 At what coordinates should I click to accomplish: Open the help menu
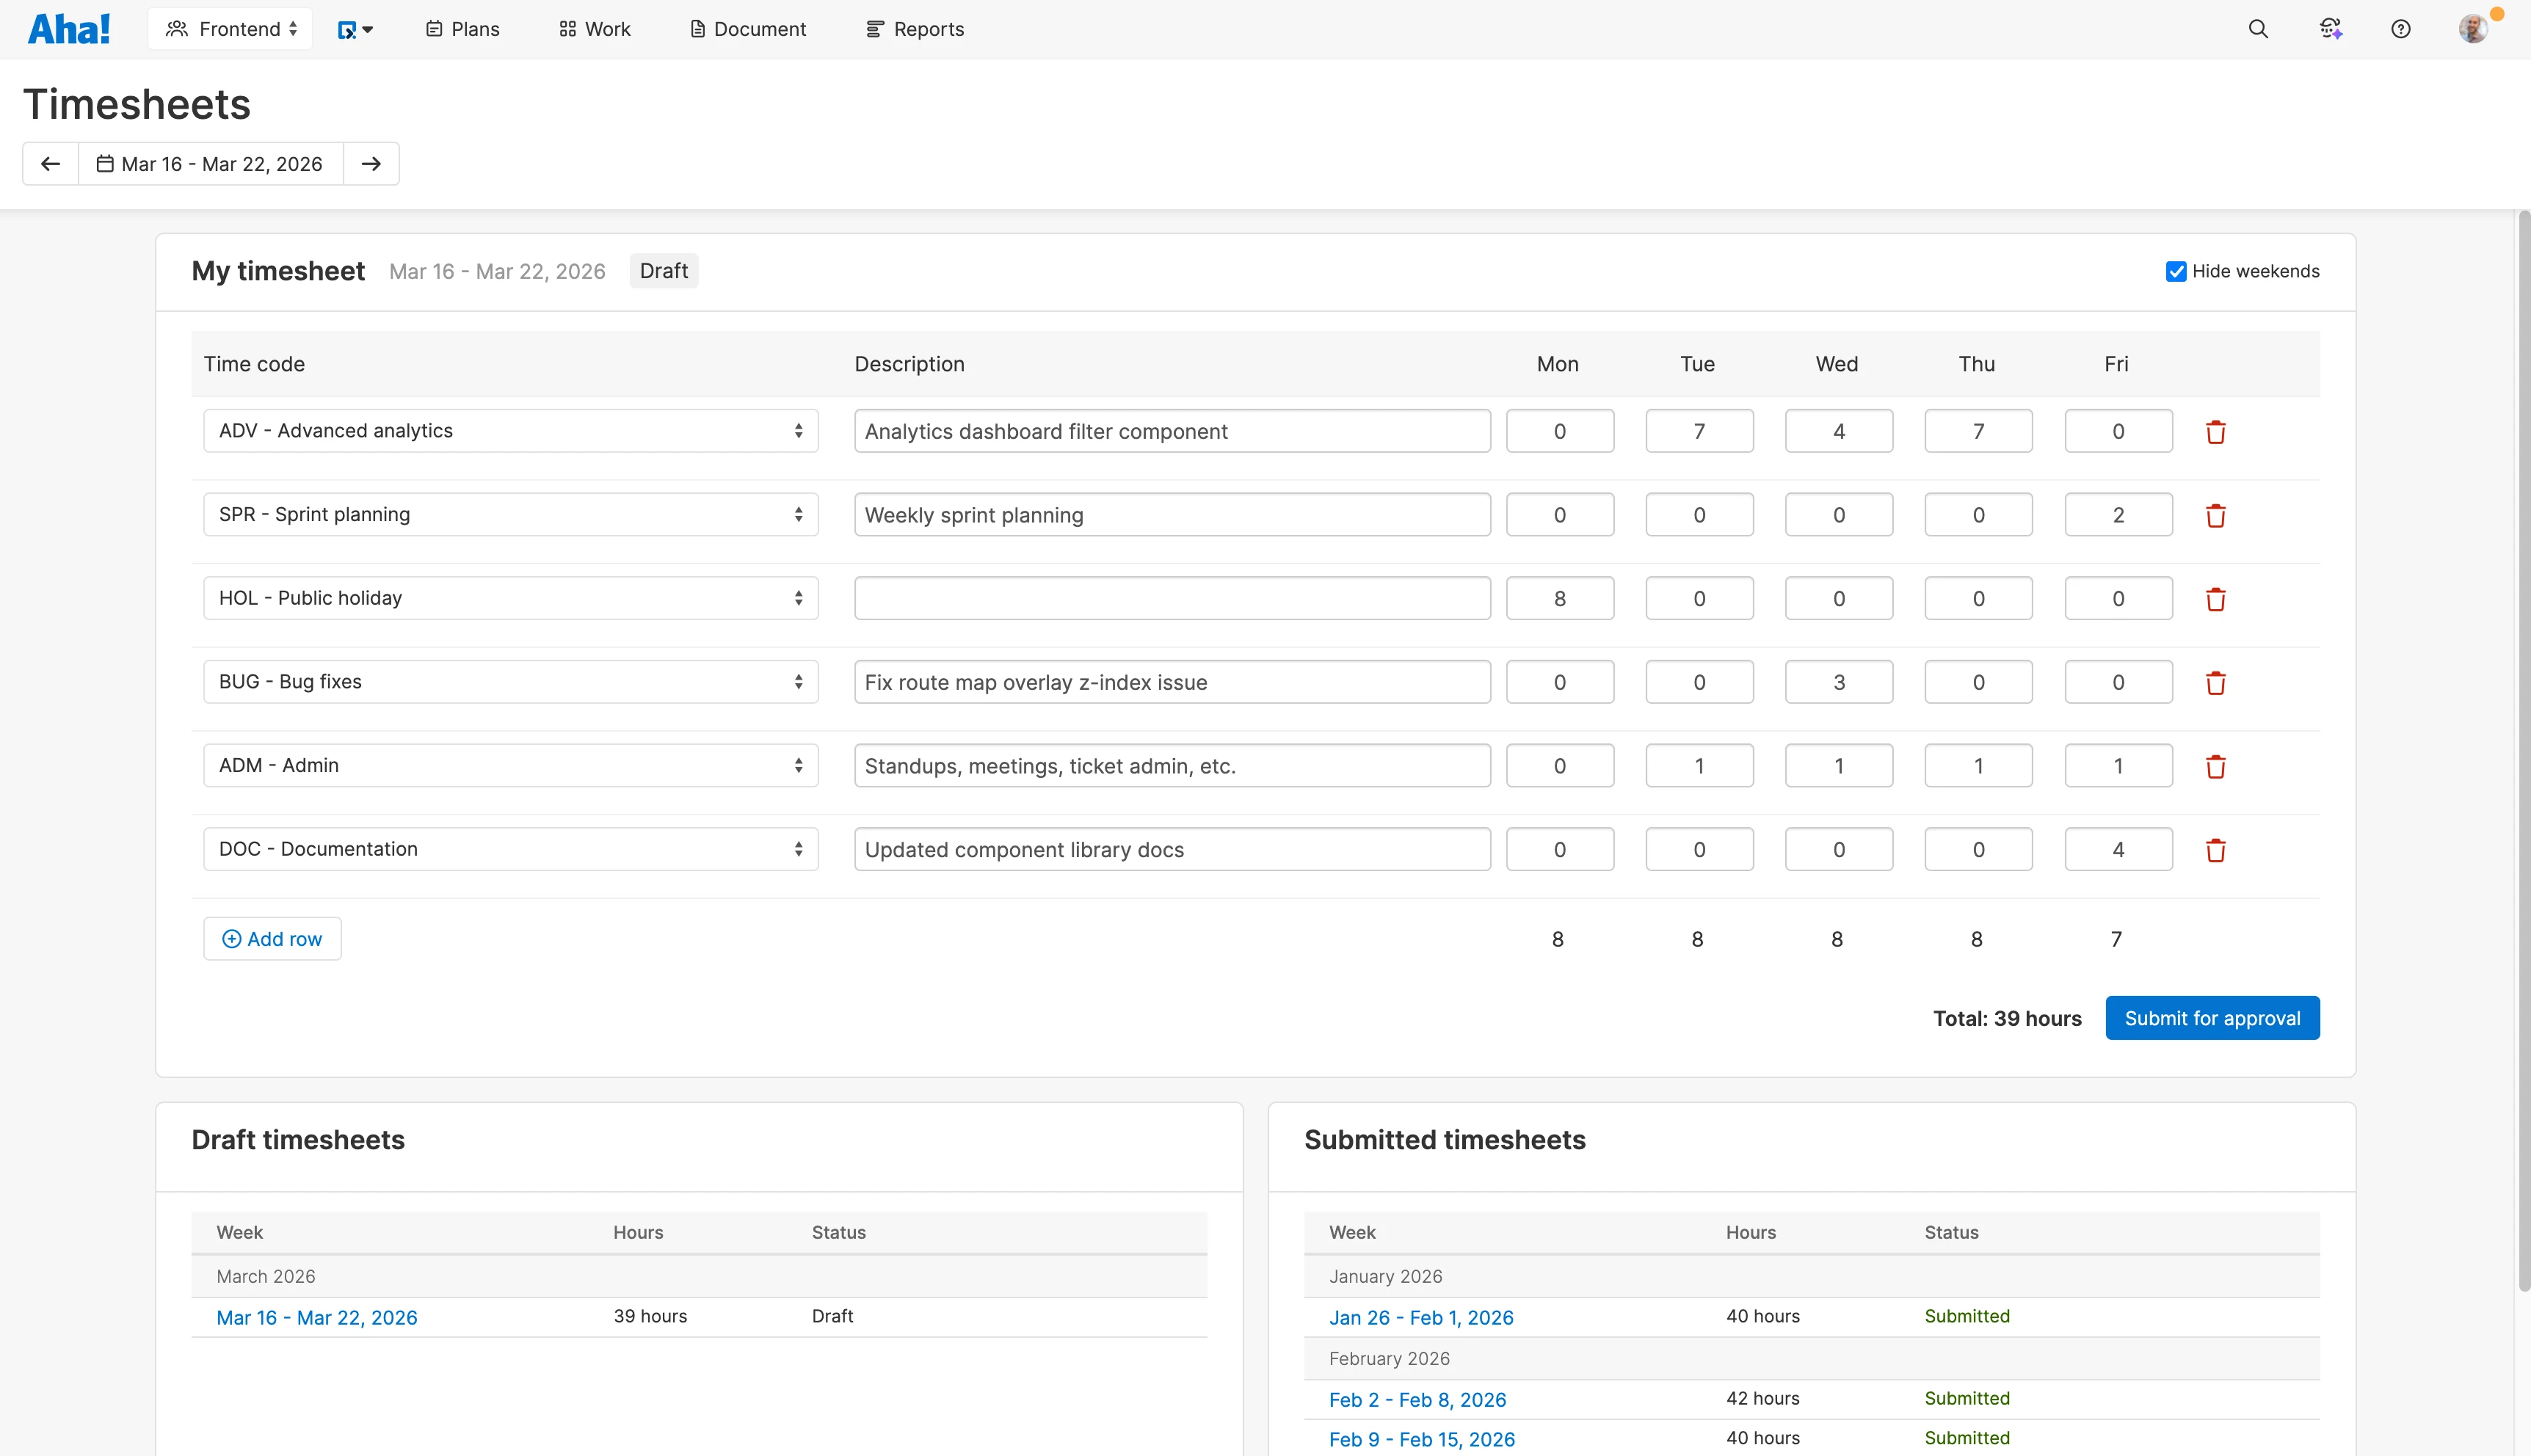pos(2402,28)
